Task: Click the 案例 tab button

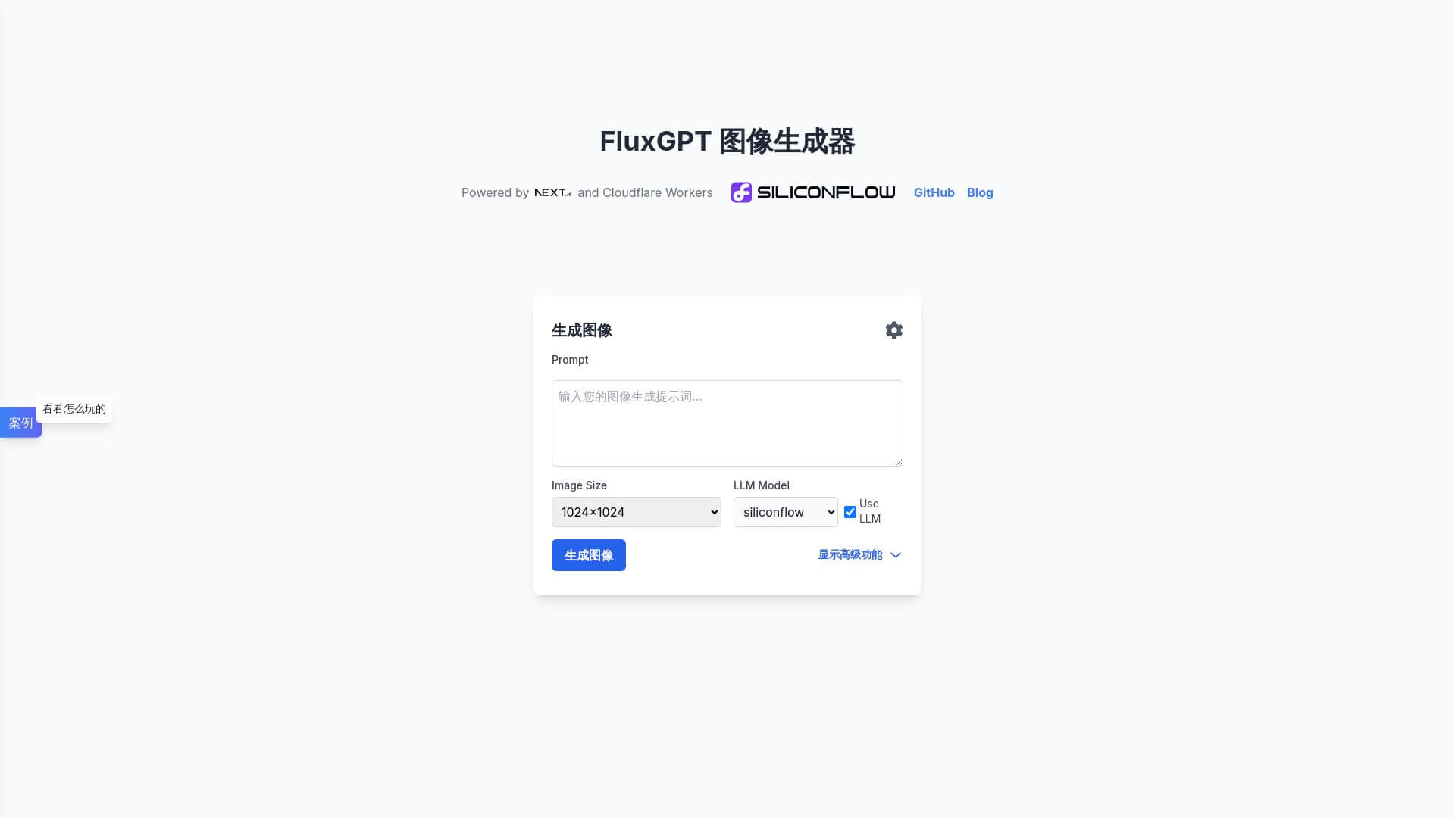Action: pyautogui.click(x=20, y=421)
